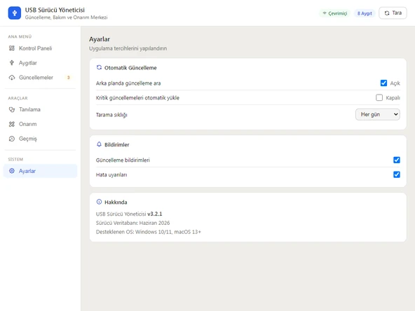Screen dimensions: 415x311
Task: Click the Onarım repair tools icon
Action: click(x=12, y=124)
